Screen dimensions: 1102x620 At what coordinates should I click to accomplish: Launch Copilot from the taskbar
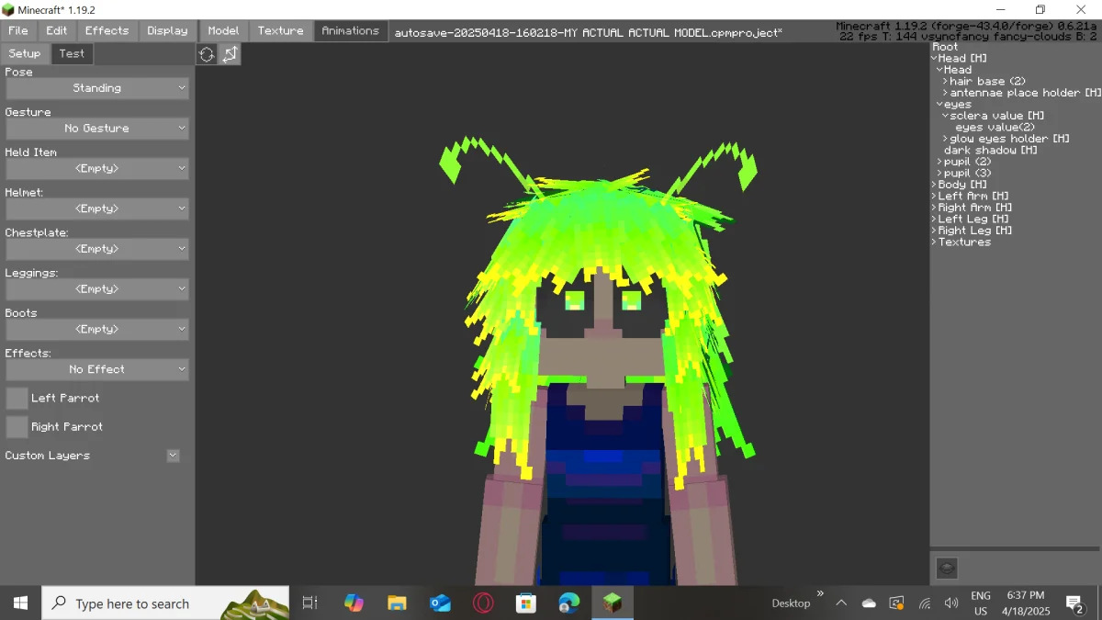[x=354, y=603]
